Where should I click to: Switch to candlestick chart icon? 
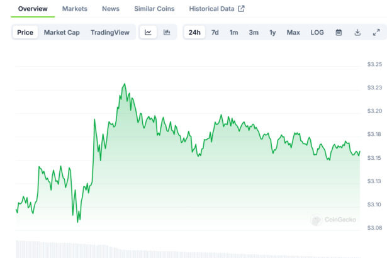coord(167,33)
